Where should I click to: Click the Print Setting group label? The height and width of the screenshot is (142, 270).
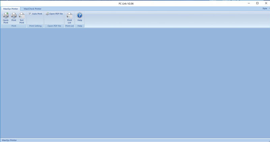point(35,26)
